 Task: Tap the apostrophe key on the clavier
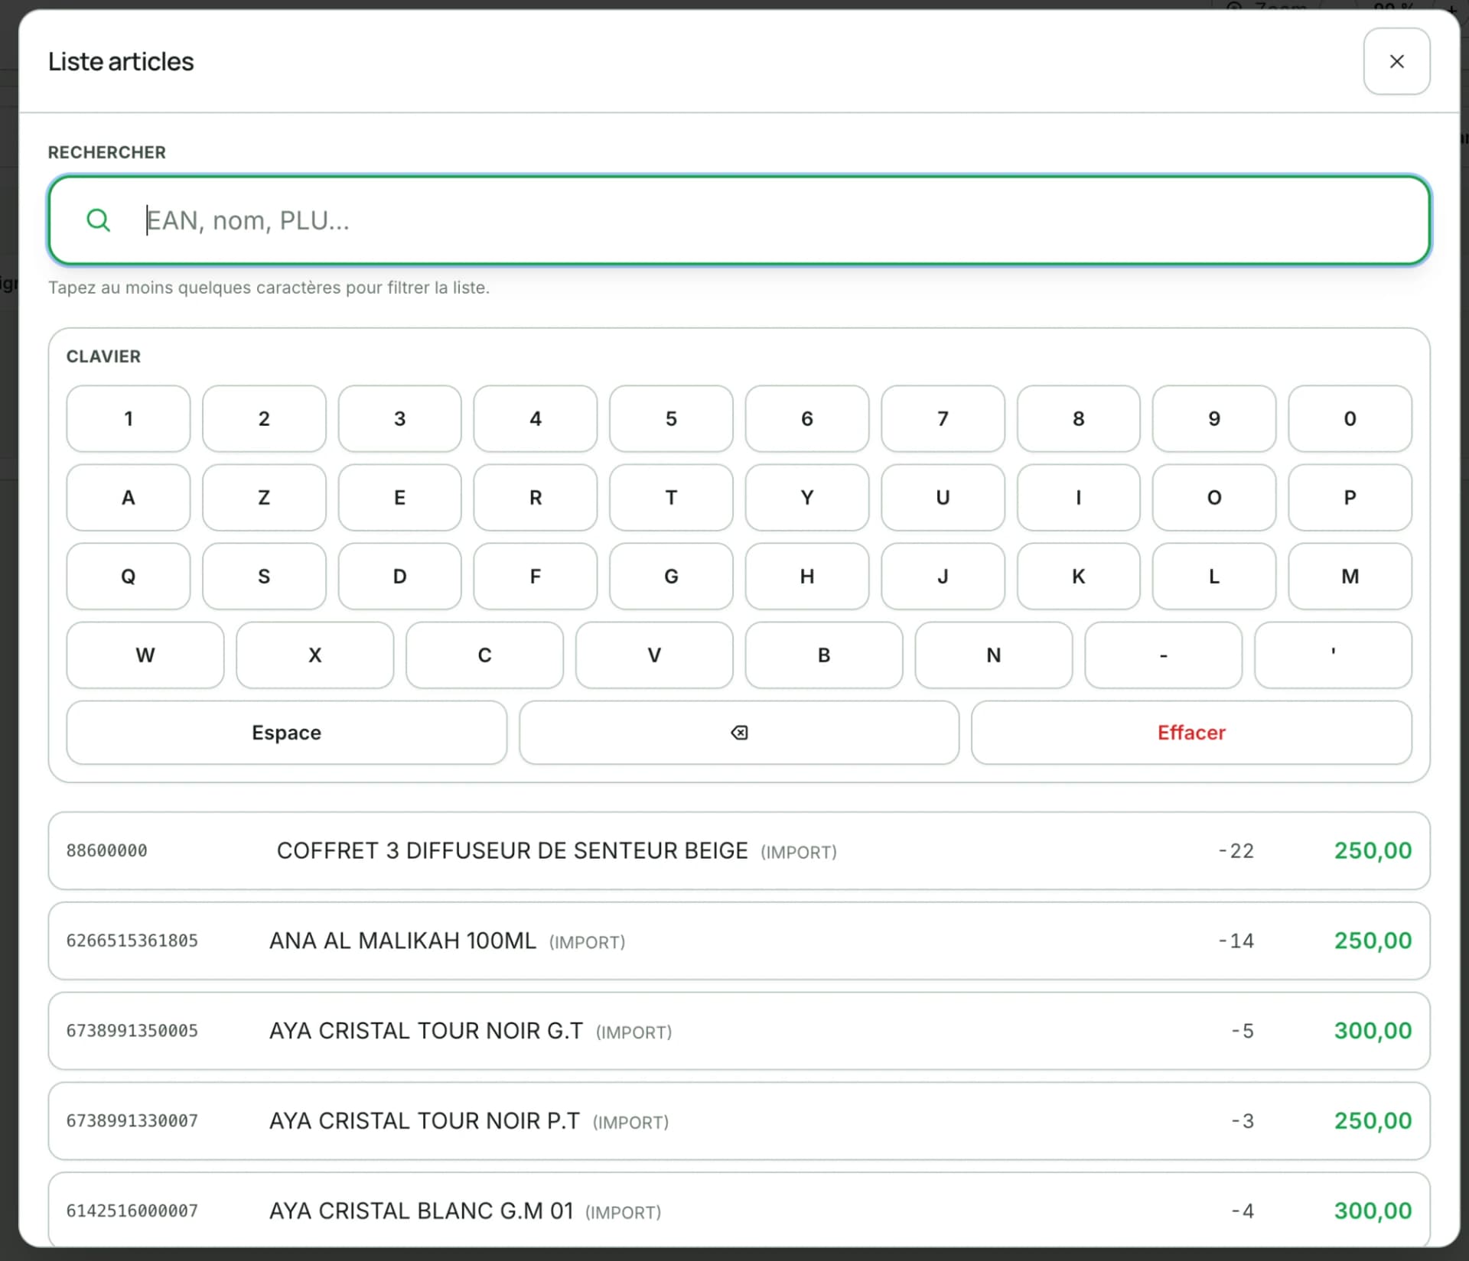click(1333, 655)
